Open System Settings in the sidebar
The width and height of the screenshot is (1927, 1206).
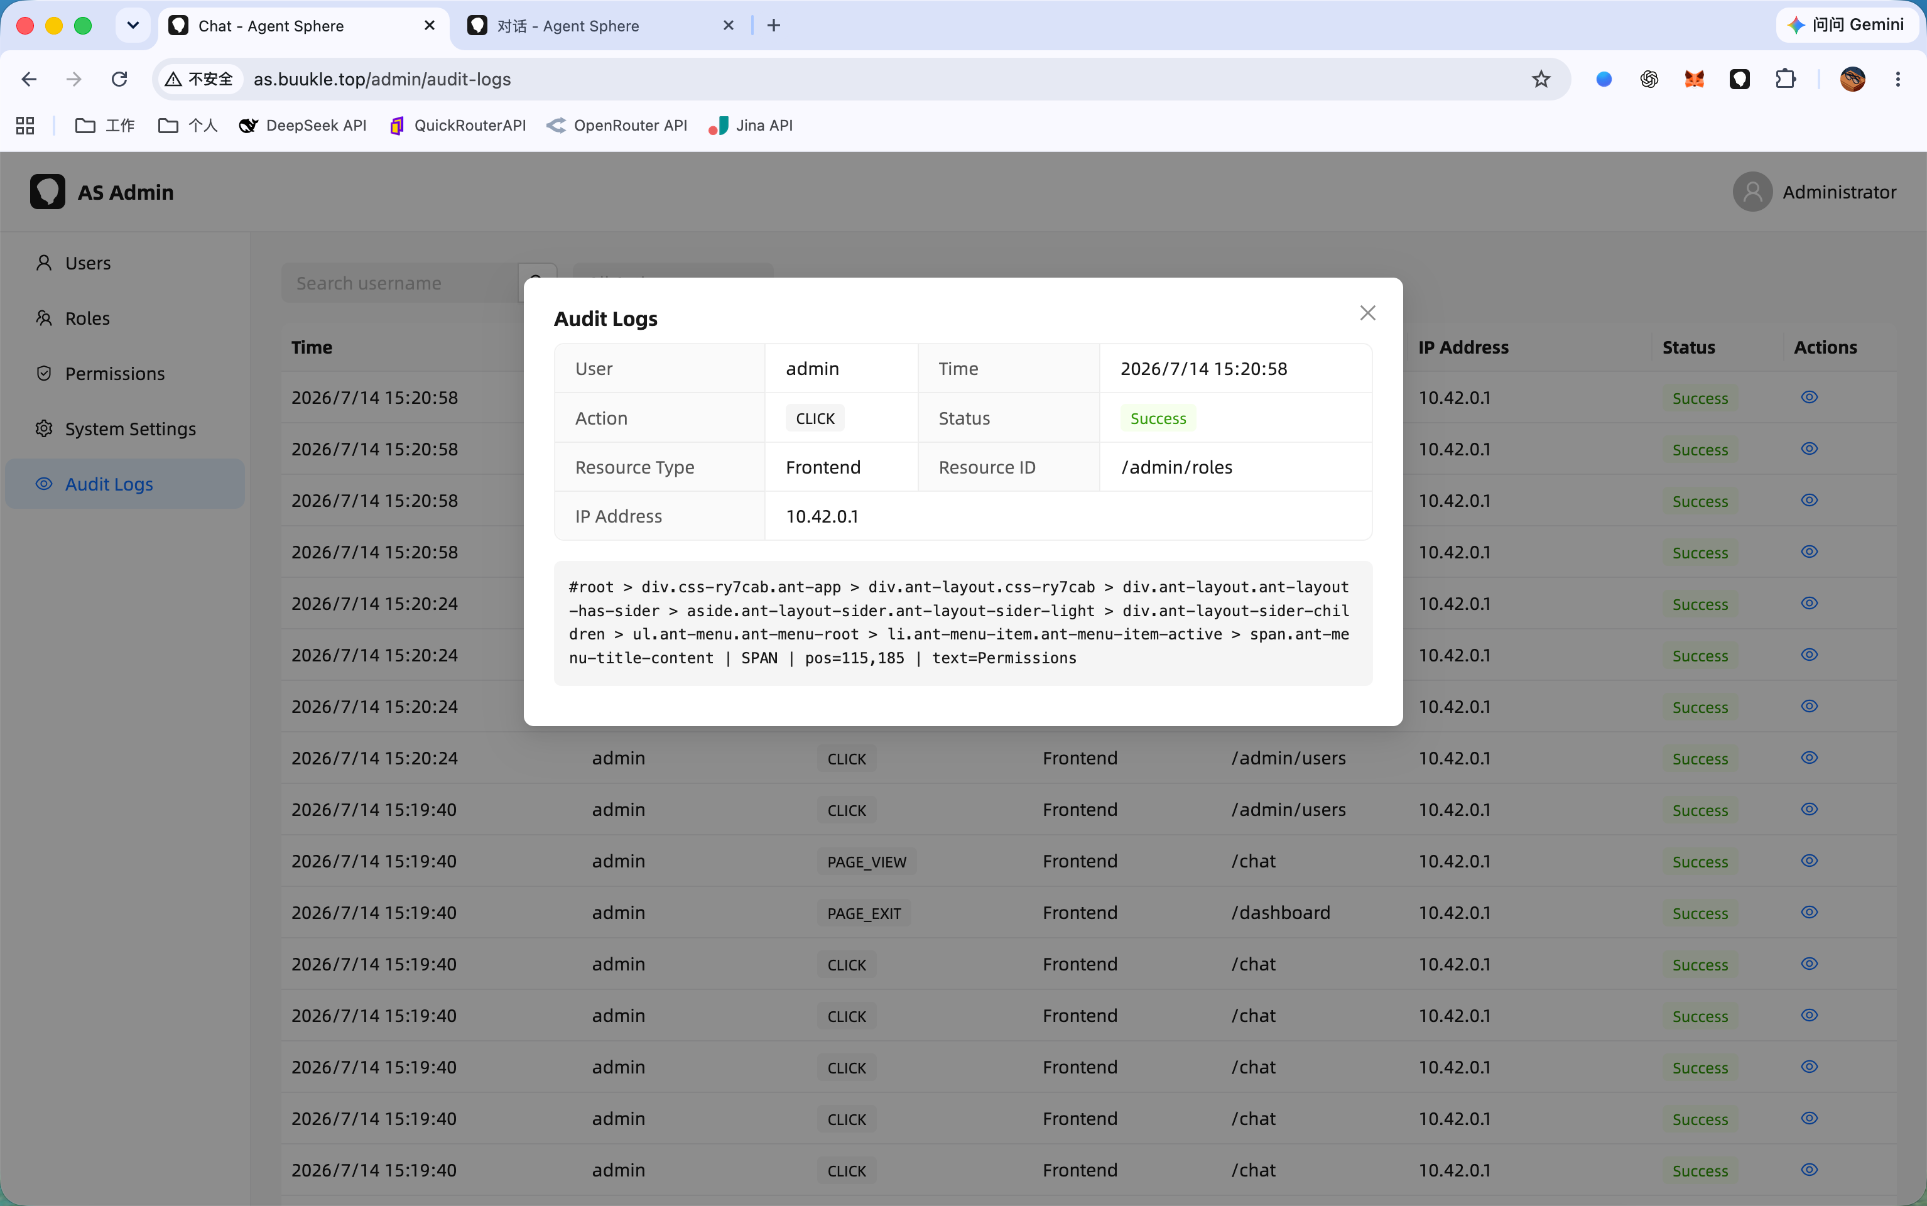[x=125, y=428]
